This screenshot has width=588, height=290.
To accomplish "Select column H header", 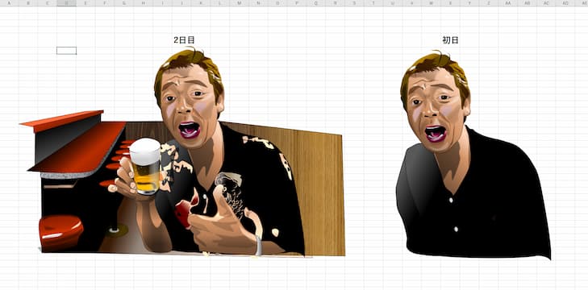I will tap(144, 3).
